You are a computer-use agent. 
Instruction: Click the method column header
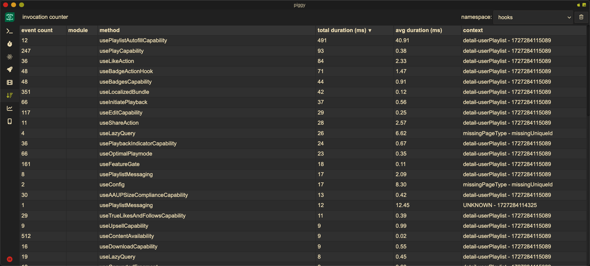tap(110, 30)
